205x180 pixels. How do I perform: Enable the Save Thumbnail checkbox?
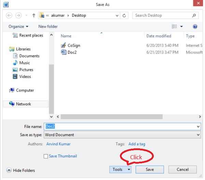(x=46, y=156)
